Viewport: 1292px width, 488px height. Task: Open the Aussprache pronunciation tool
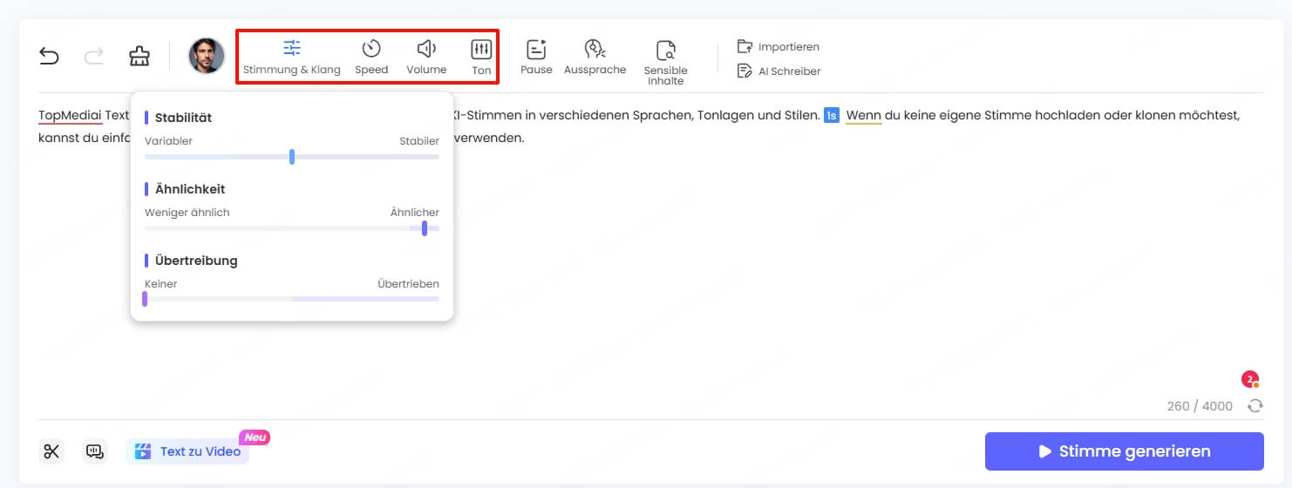[x=595, y=57]
